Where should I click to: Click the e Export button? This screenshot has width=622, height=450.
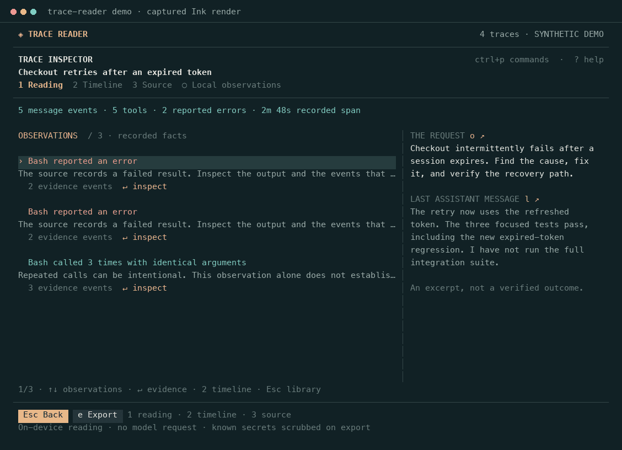pos(98,415)
